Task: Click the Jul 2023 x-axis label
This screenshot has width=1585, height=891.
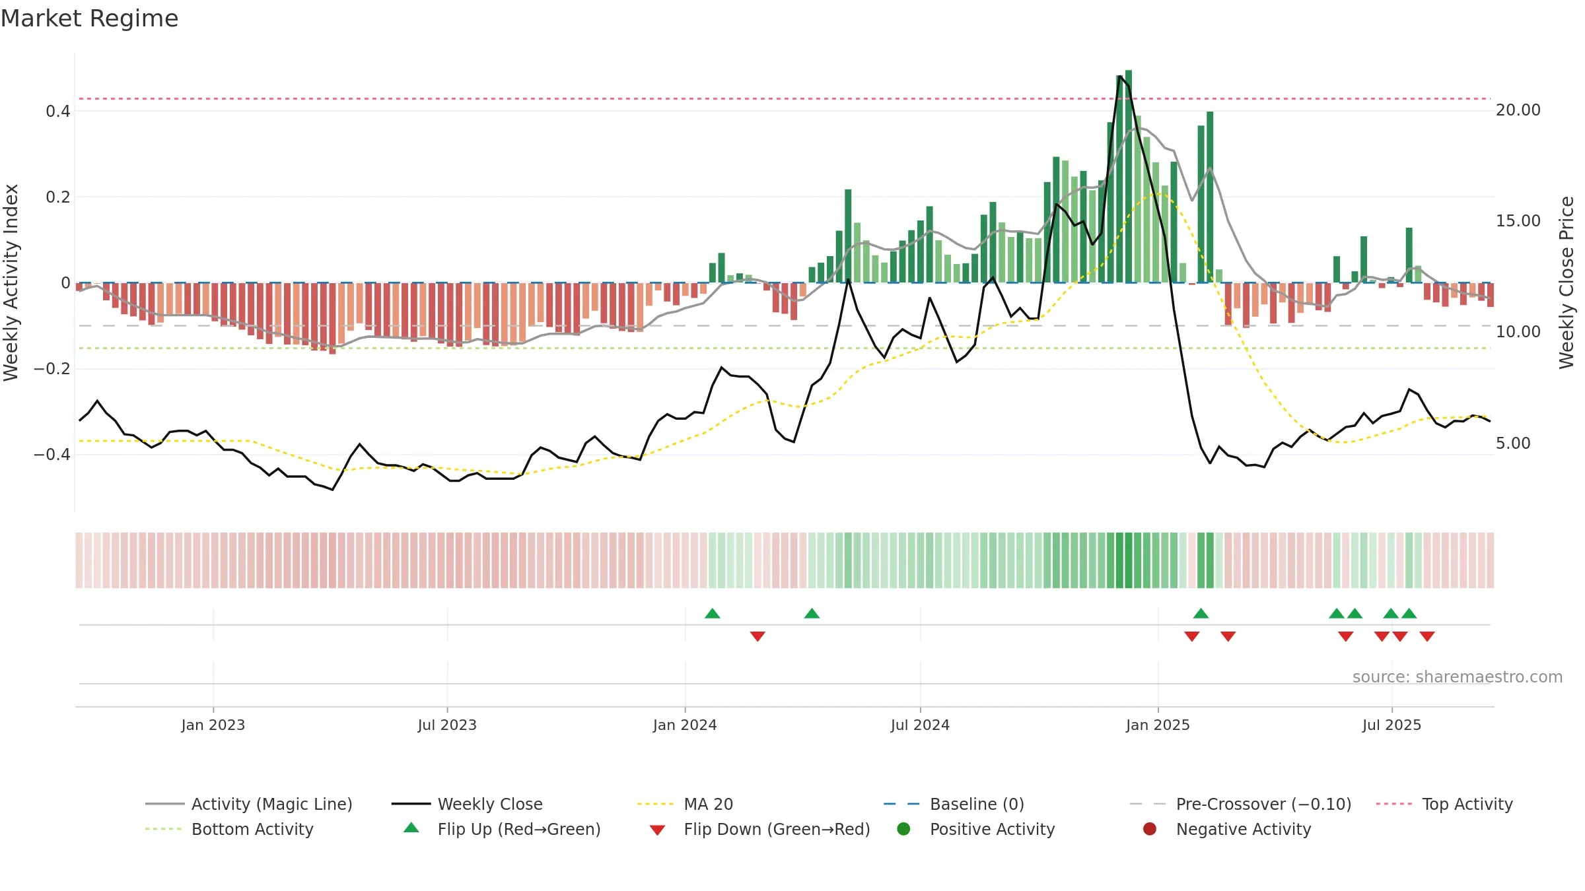Action: click(x=447, y=725)
